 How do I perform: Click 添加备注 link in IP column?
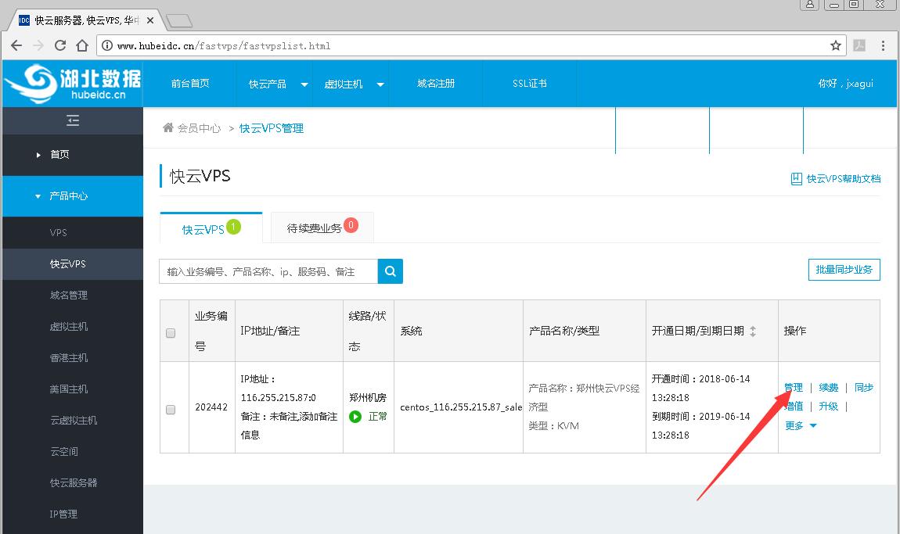(x=319, y=417)
